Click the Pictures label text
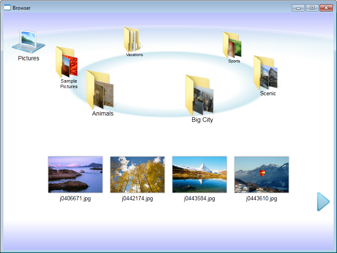The height and width of the screenshot is (253, 337). (x=29, y=58)
